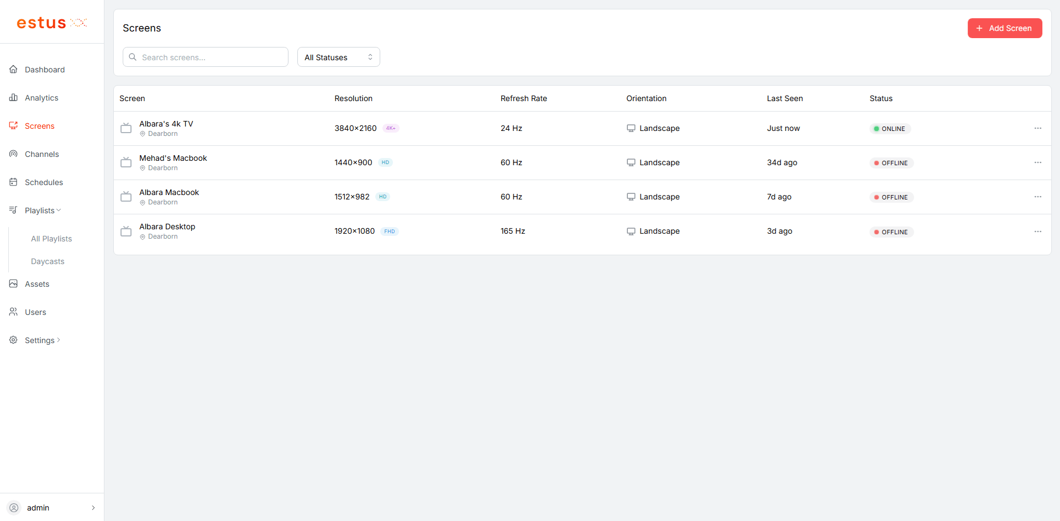Image resolution: width=1060 pixels, height=521 pixels.
Task: Click the Resolution column header
Action: [353, 98]
